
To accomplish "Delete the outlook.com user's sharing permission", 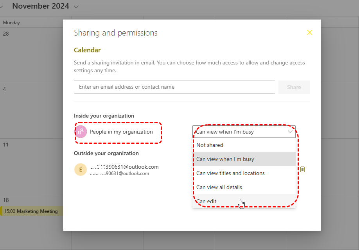I will (302, 169).
